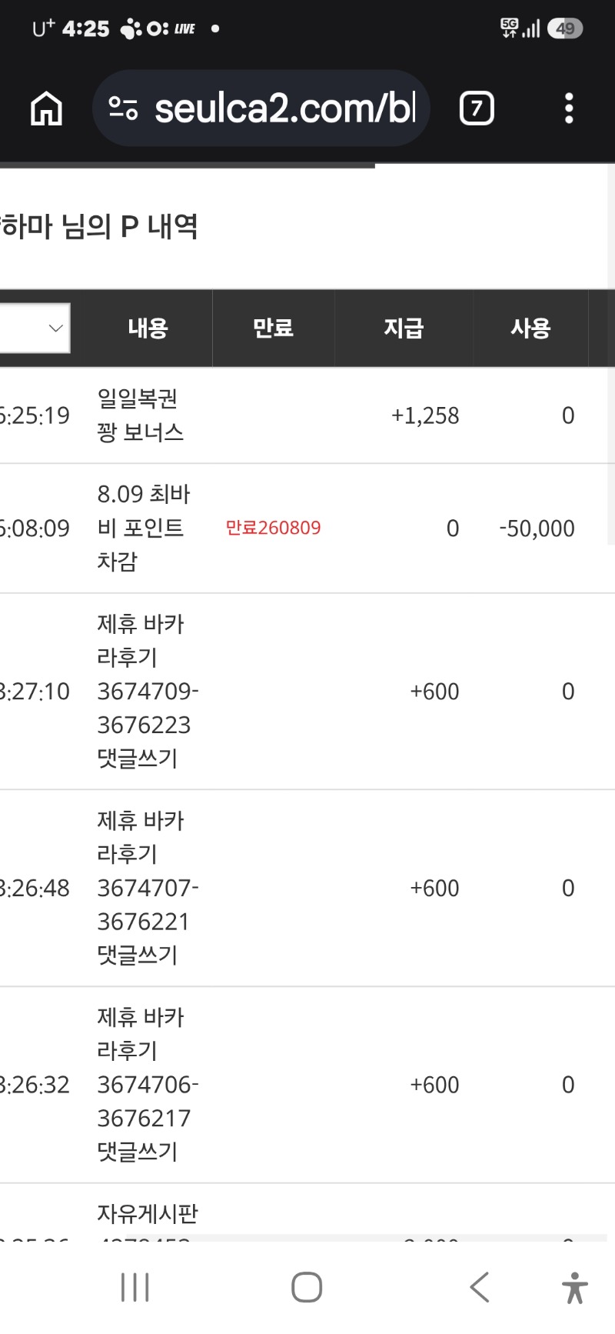The image size is (615, 1334).
Task: Open the 8.09 최바비 포인트 차감 entry
Action: (144, 528)
